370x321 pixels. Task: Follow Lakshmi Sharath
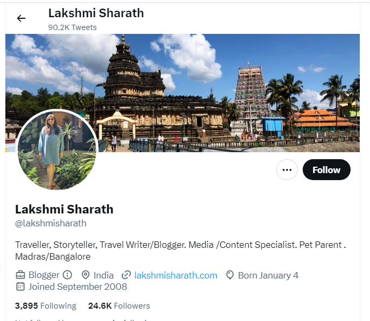(x=326, y=170)
